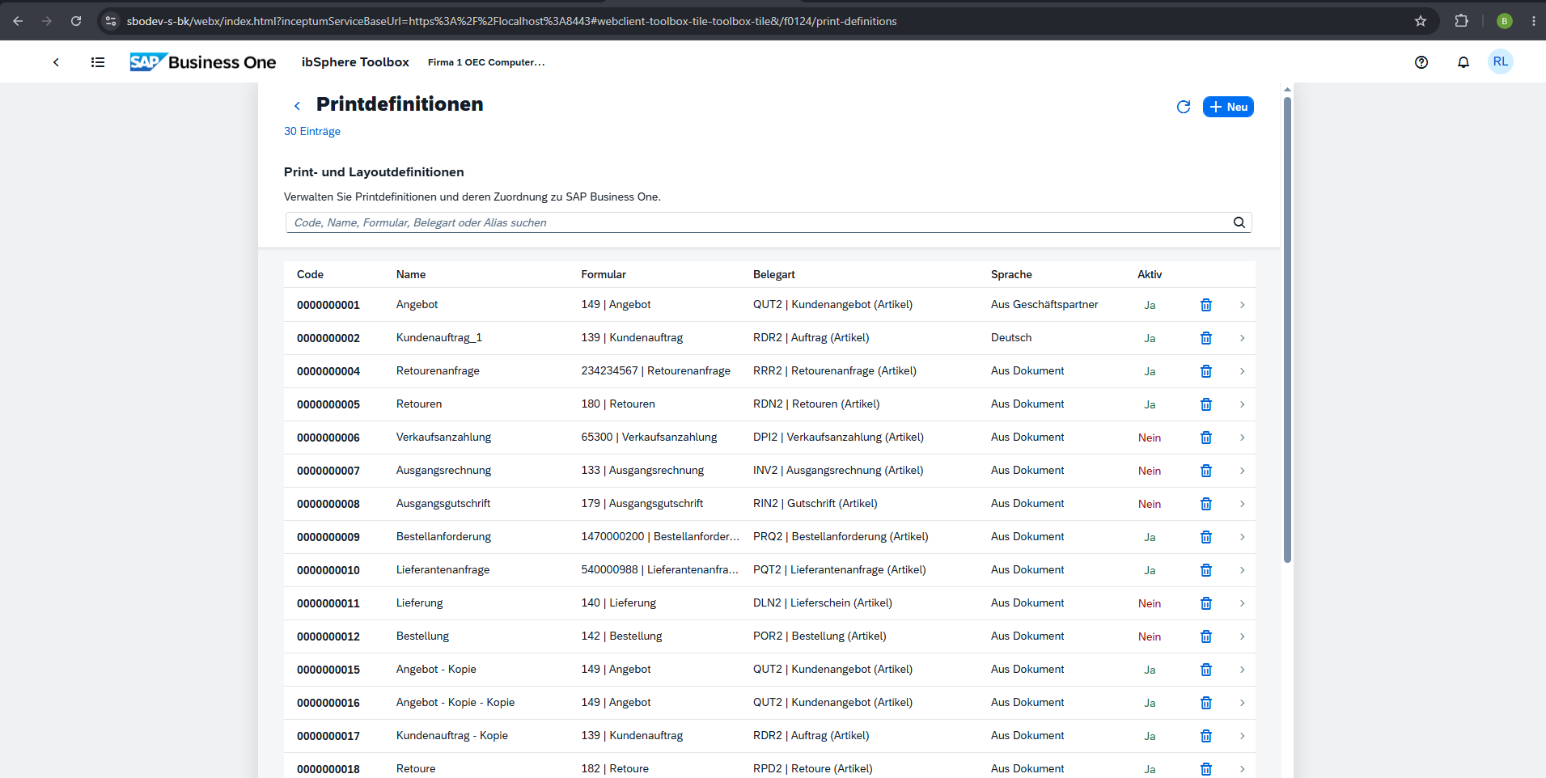Viewport: 1546px width, 778px height.
Task: Click 'Aus Geschäftspartner' cell
Action: click(1044, 304)
